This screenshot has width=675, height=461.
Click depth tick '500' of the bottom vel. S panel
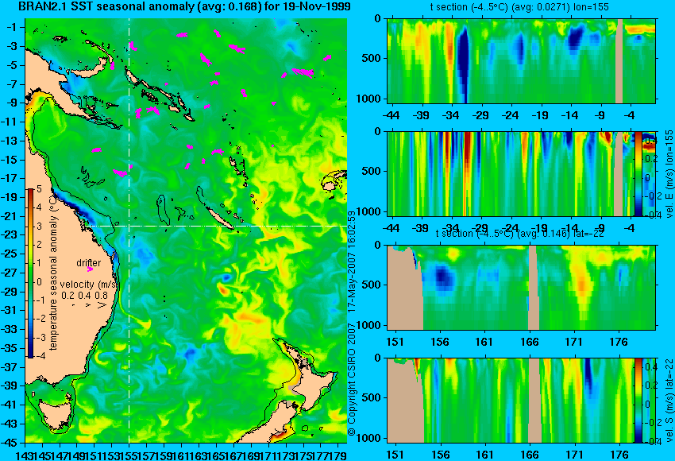pyautogui.click(x=371, y=397)
